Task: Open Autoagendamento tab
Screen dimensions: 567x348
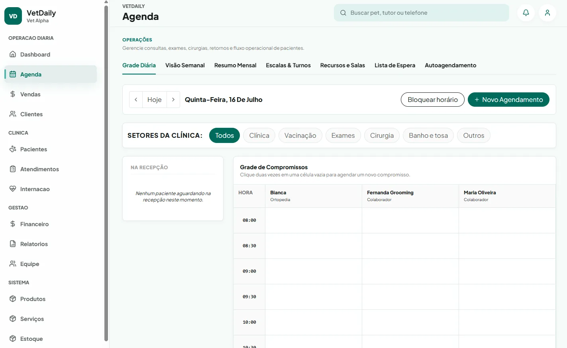Action: (450, 65)
